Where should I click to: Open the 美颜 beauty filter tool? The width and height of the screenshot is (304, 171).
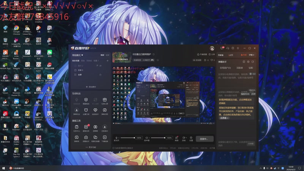click(176, 138)
